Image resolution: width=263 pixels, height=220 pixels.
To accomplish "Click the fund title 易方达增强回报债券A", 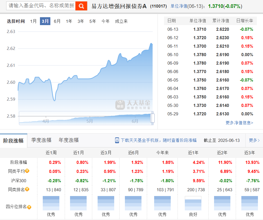I will (x=119, y=6).
